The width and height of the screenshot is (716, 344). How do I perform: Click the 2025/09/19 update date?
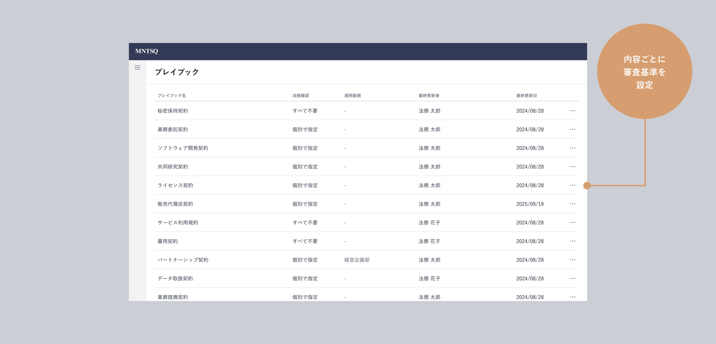[x=530, y=204]
